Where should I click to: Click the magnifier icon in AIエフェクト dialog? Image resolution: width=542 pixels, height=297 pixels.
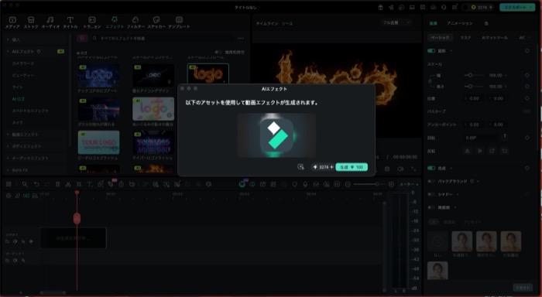pyautogui.click(x=300, y=167)
